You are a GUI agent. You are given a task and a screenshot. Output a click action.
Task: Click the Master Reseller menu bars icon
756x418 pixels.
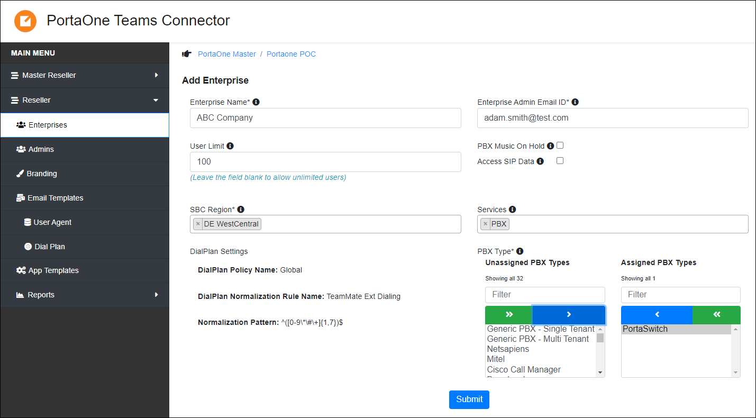[x=15, y=75]
